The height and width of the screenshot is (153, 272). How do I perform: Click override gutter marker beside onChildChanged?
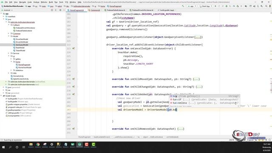74,87
